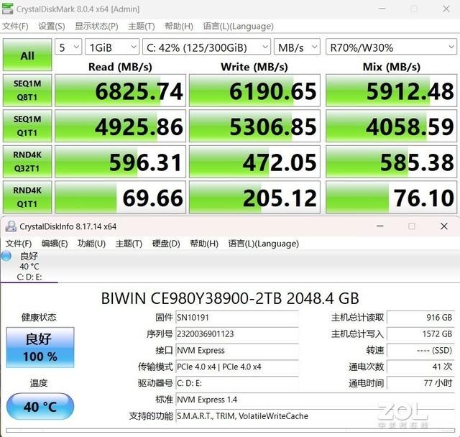Open the 硬盘(D) menu in CrystalDiskInfo
This screenshot has width=460, height=437.
[166, 244]
